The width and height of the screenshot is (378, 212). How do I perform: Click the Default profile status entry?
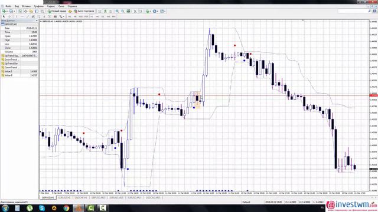(246, 202)
